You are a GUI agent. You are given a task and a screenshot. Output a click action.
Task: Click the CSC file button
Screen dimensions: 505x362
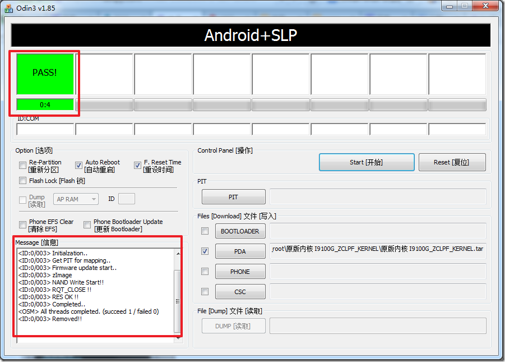pyautogui.click(x=240, y=292)
